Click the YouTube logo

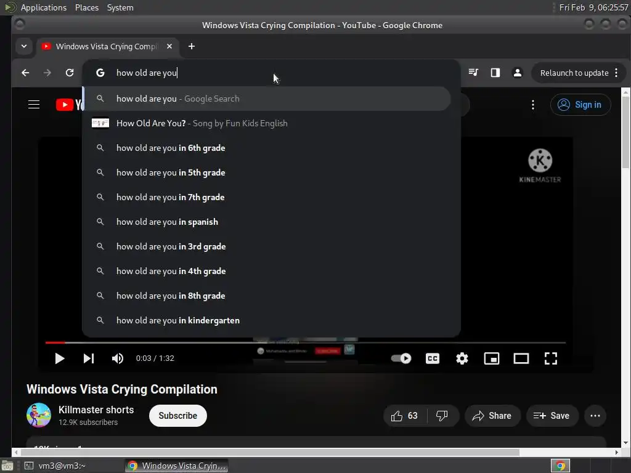(x=69, y=105)
